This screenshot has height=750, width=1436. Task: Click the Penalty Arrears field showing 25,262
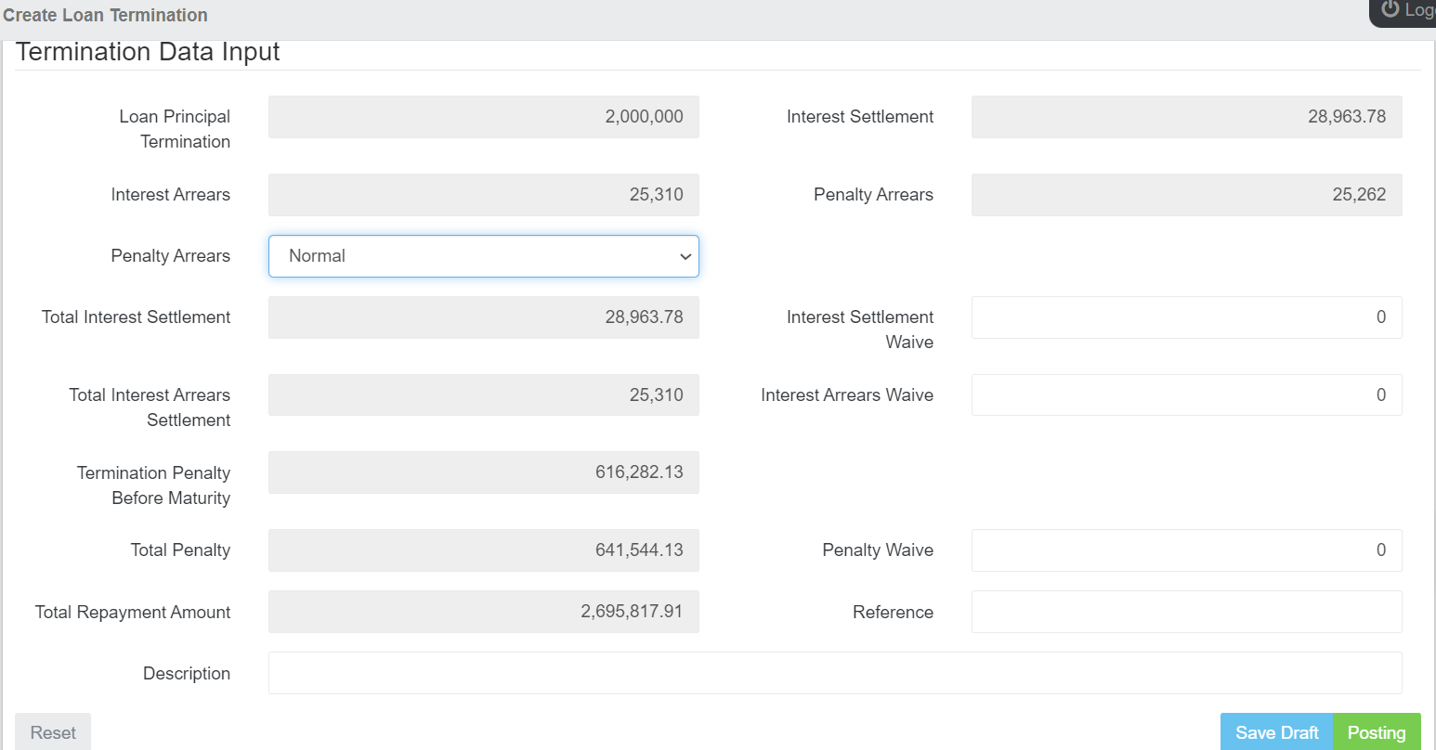point(1186,195)
